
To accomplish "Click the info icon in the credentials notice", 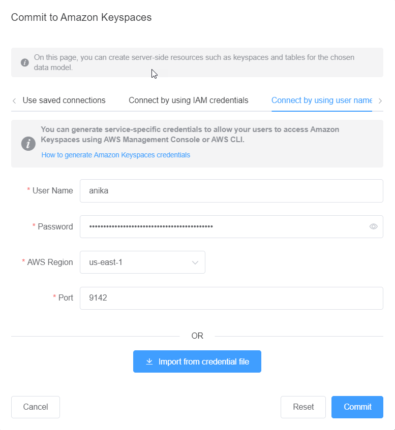I will click(x=28, y=144).
